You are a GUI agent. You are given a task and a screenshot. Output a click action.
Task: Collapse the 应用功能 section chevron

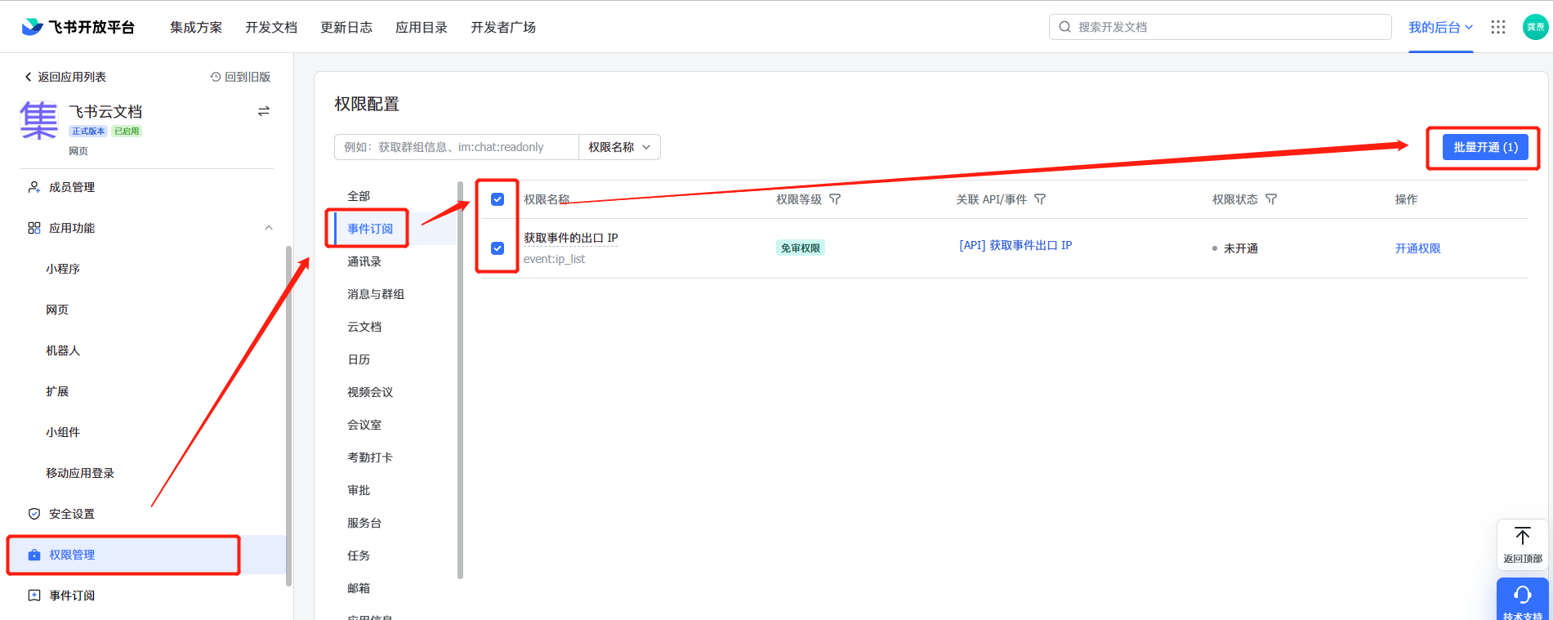tap(269, 228)
